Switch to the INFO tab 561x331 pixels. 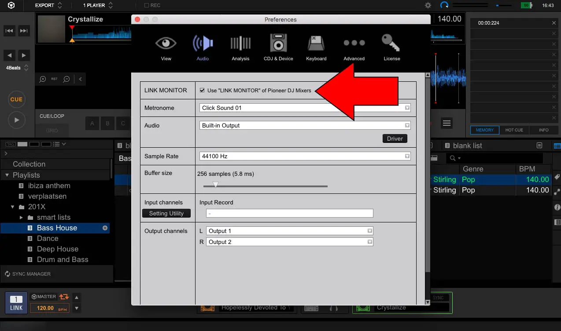tap(543, 130)
